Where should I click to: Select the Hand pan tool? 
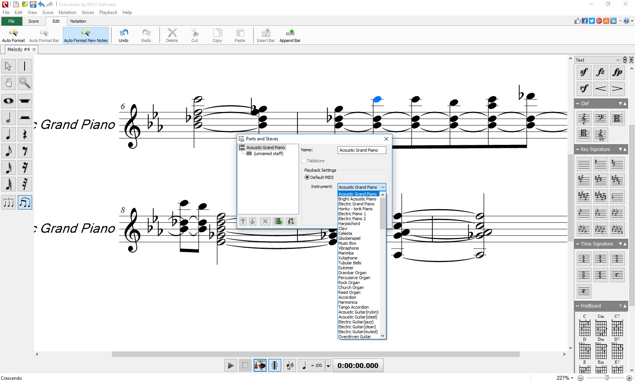click(8, 83)
